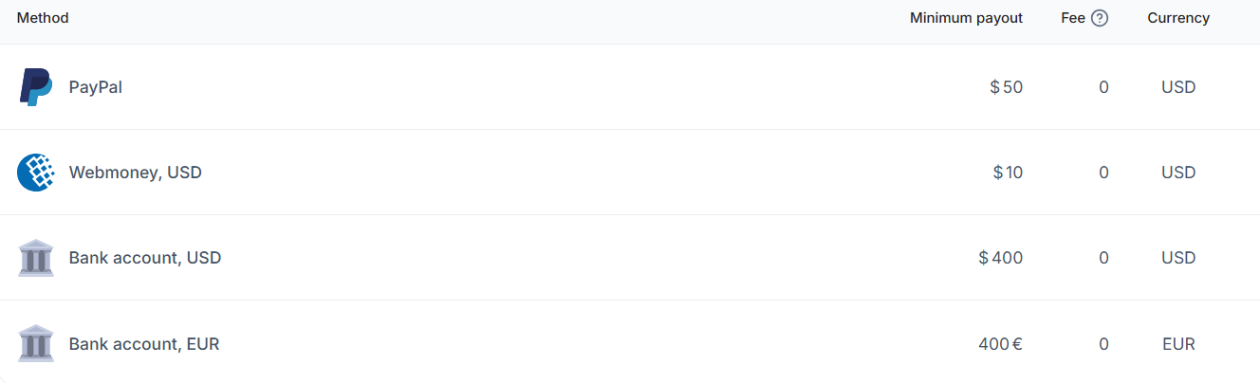Open the Fee help question mark icon
This screenshot has width=1260, height=383.
[1100, 18]
